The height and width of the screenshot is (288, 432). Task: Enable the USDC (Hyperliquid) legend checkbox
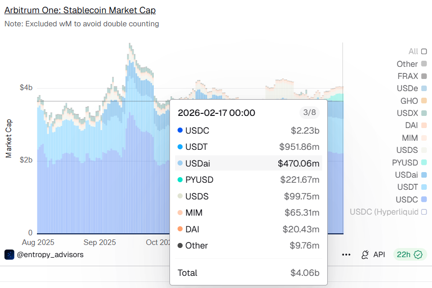tap(424, 212)
